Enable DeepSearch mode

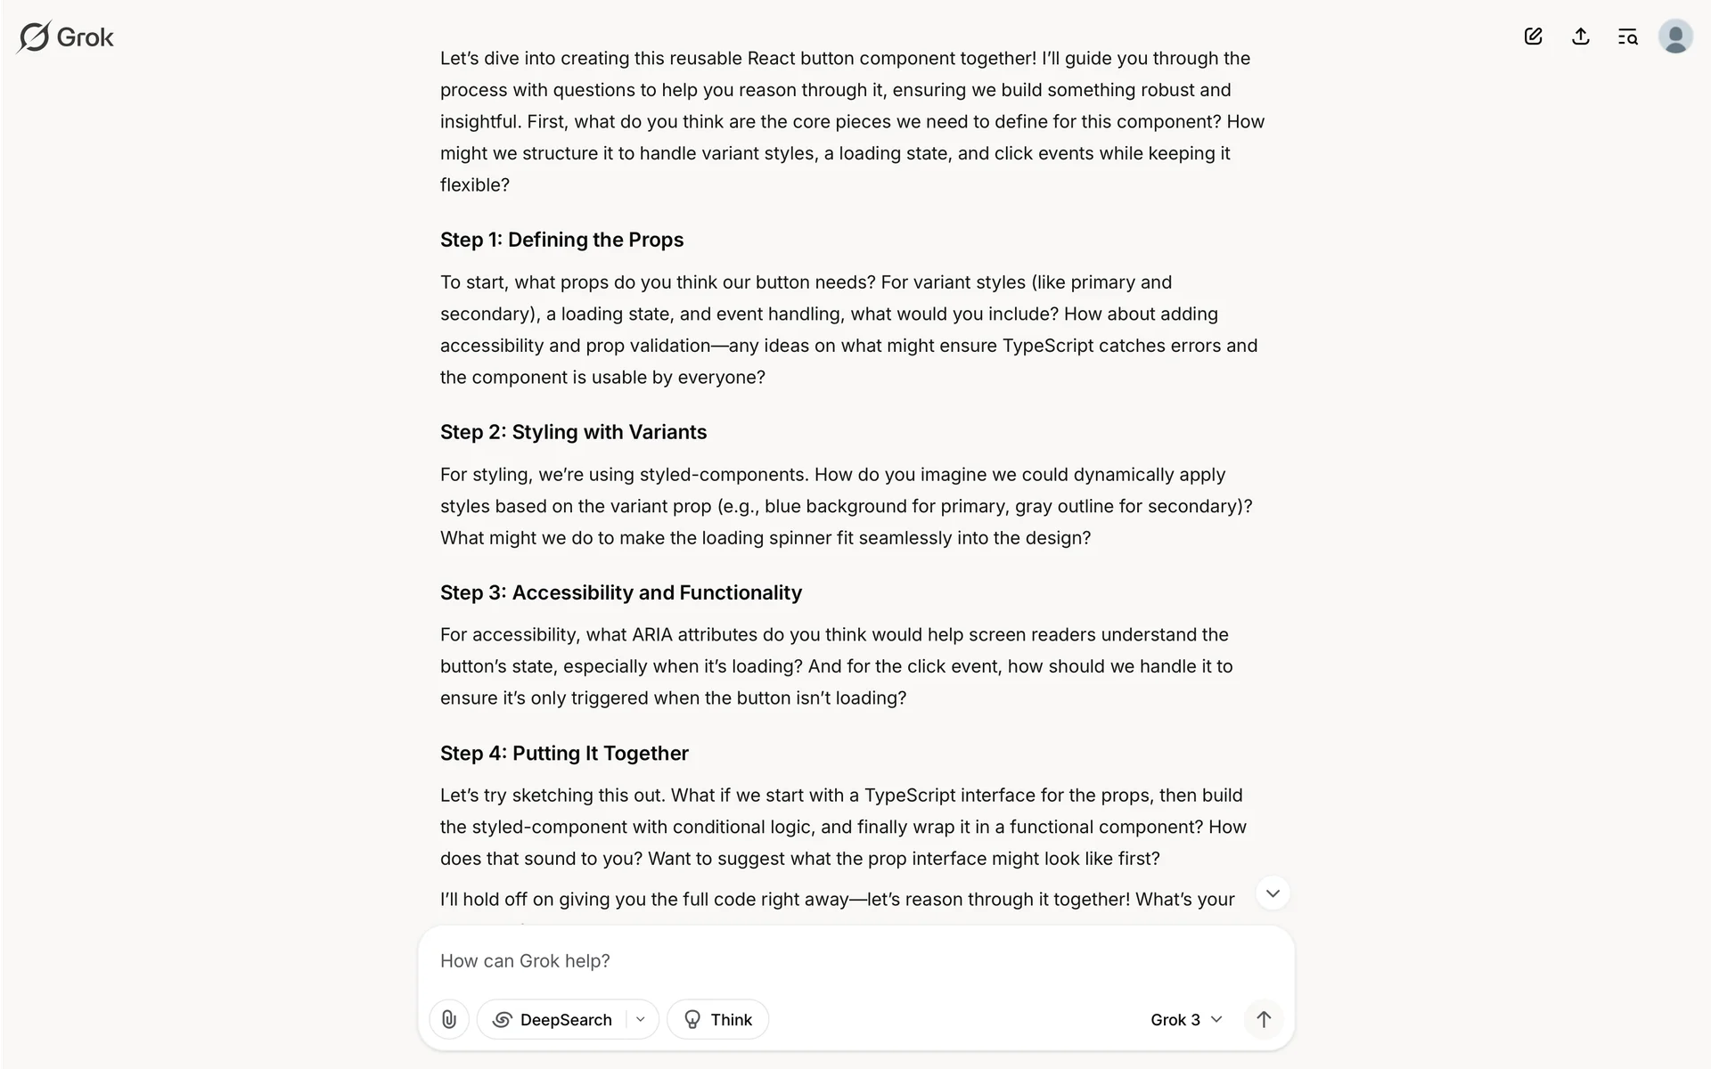(x=553, y=1019)
